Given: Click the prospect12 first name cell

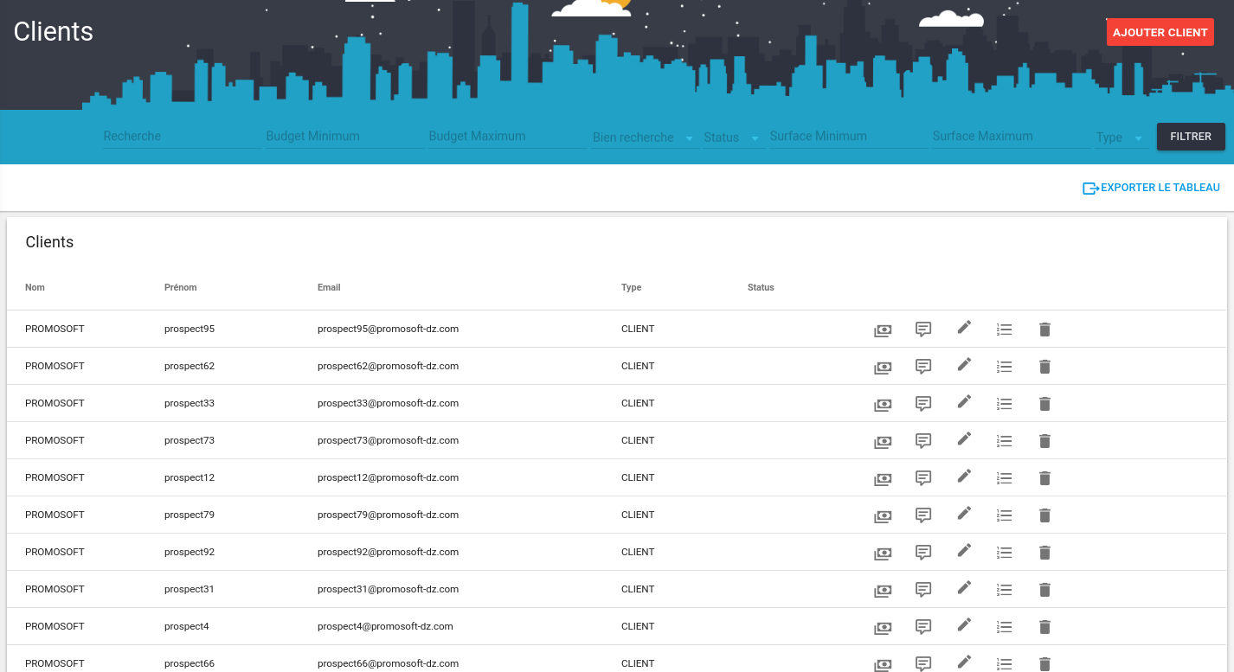Looking at the screenshot, I should [x=190, y=477].
